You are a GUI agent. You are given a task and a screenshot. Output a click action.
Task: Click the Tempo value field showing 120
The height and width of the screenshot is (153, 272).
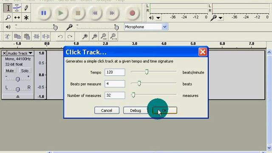coord(115,72)
